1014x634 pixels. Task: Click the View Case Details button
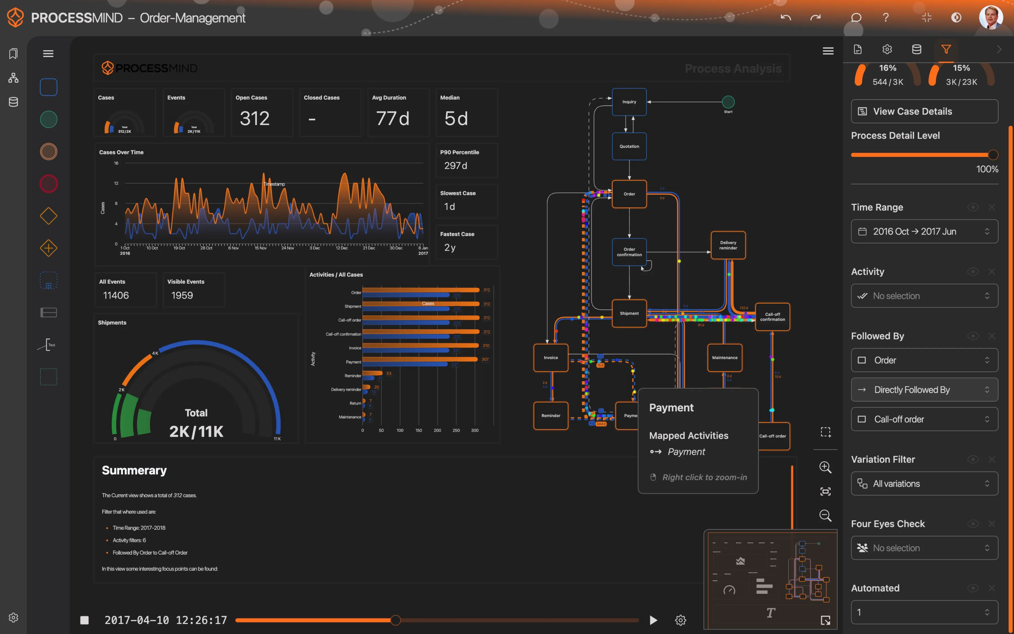[924, 111]
